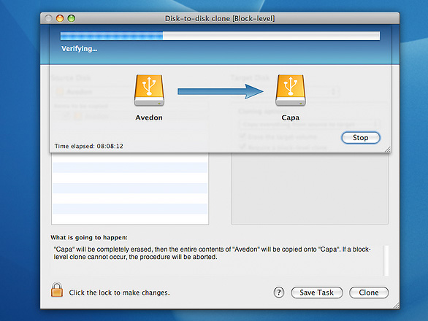Screen dimensions: 428x321
Task: Click the dimmed Target Disk dropdown arrows
Action: 333,92
